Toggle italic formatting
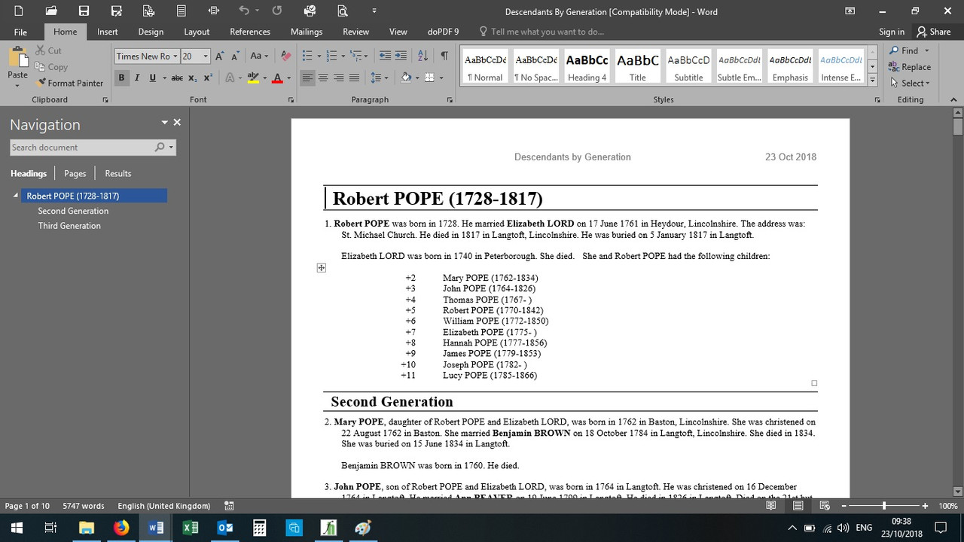Image resolution: width=964 pixels, height=542 pixels. pyautogui.click(x=137, y=78)
